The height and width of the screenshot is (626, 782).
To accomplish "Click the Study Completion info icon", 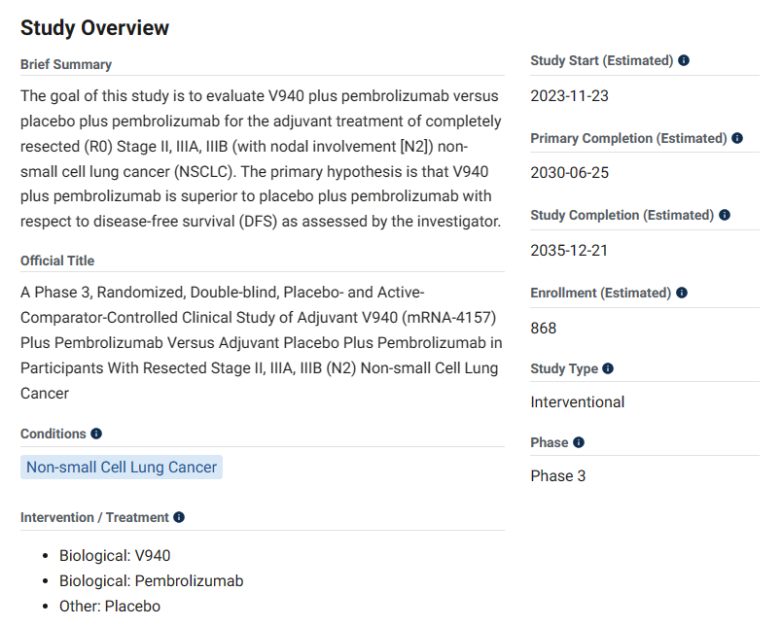I will point(725,215).
